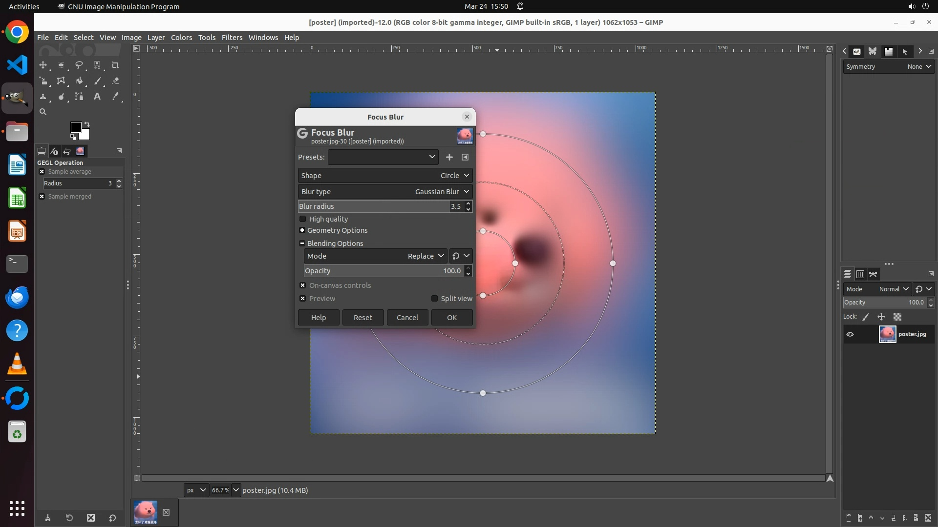Select the Eraser tool

115,81
